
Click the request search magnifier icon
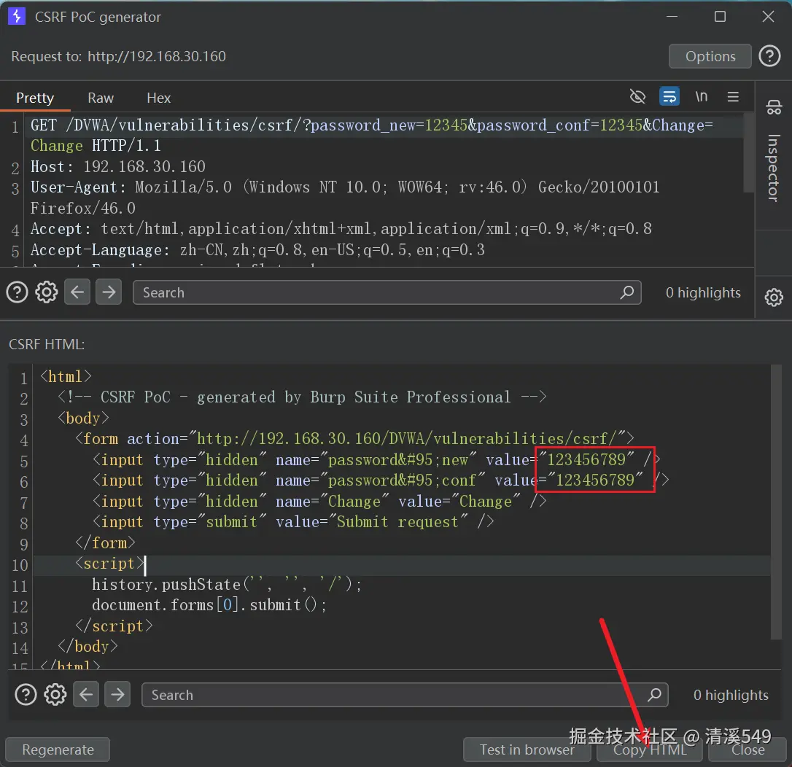[x=627, y=292]
